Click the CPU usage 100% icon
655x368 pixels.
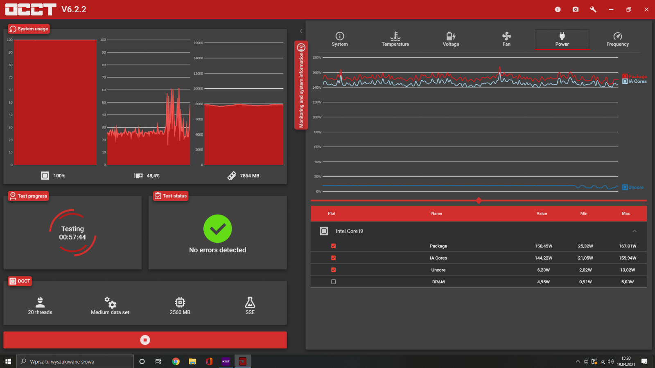pyautogui.click(x=45, y=175)
